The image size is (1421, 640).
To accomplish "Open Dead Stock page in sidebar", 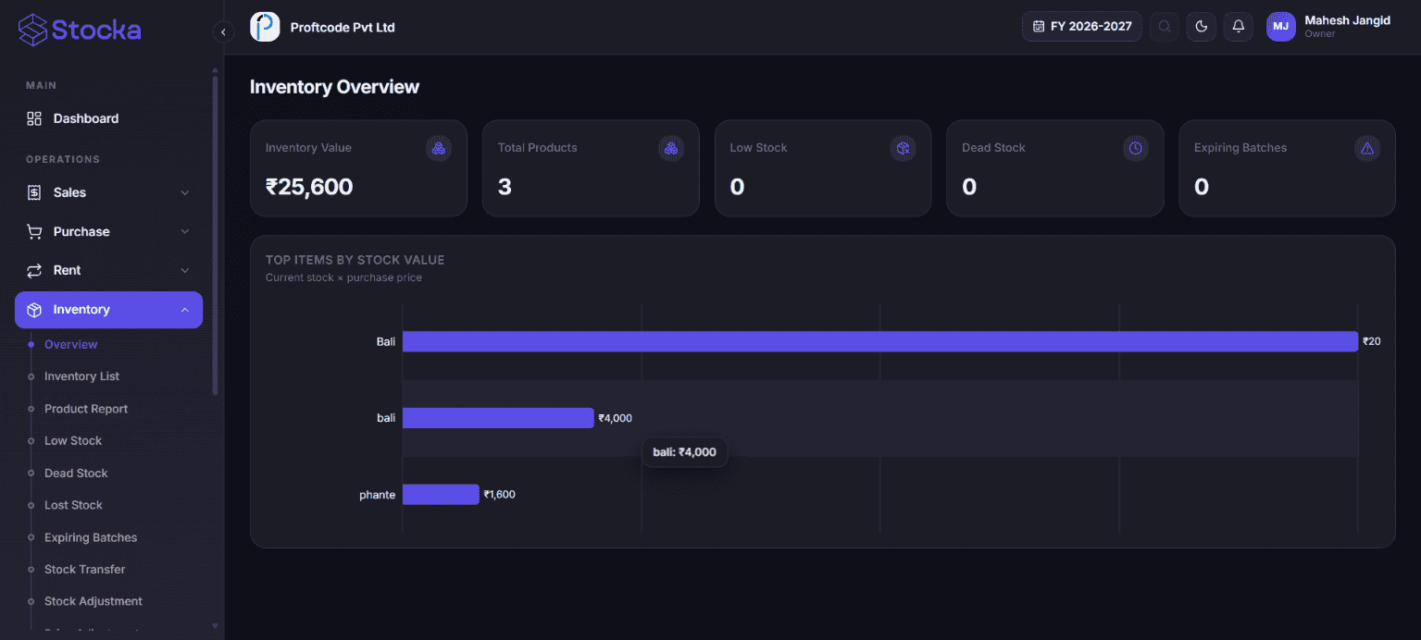I will click(76, 474).
